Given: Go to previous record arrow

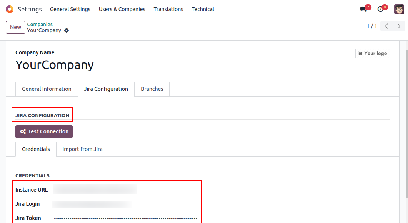Looking at the screenshot, I should 387,26.
